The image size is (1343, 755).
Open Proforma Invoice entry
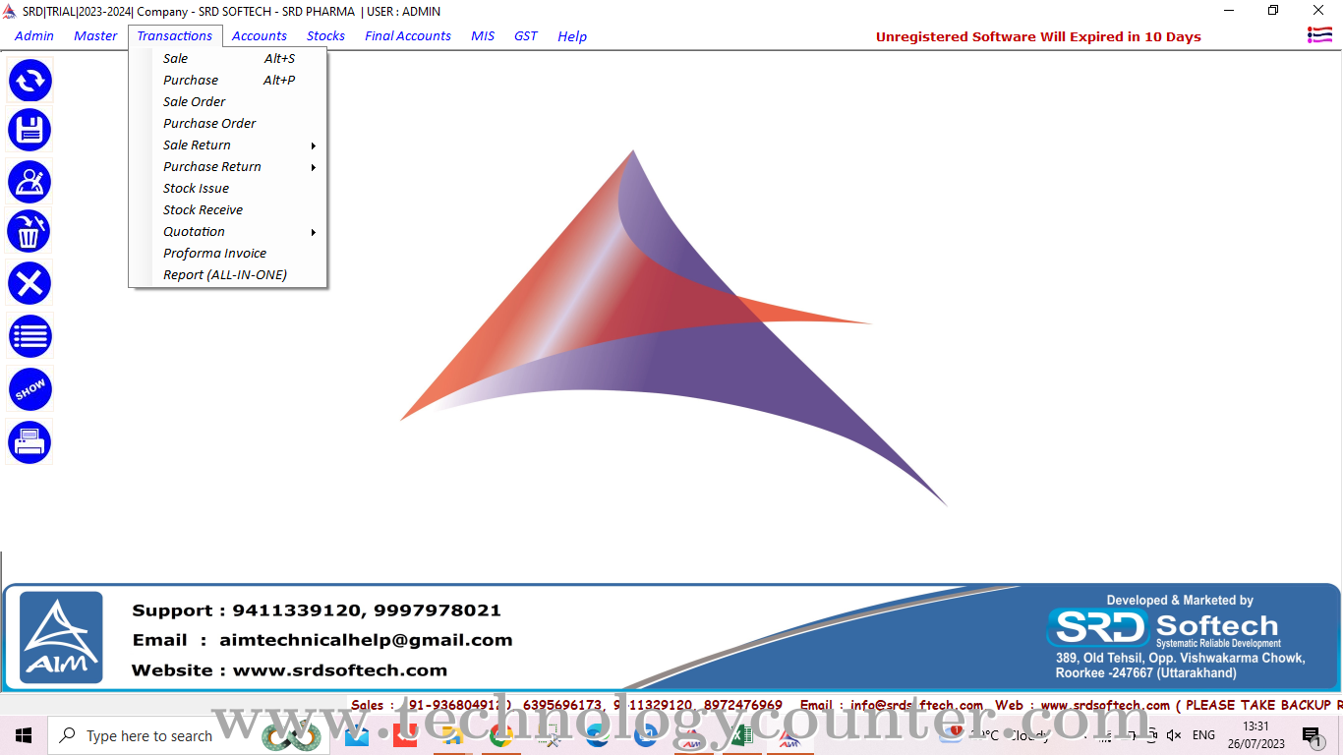228,254
